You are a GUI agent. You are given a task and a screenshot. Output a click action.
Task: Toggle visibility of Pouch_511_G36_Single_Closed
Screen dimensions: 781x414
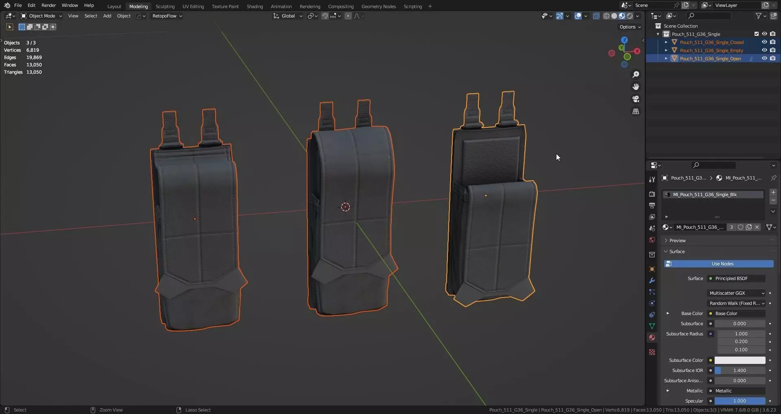pos(764,42)
